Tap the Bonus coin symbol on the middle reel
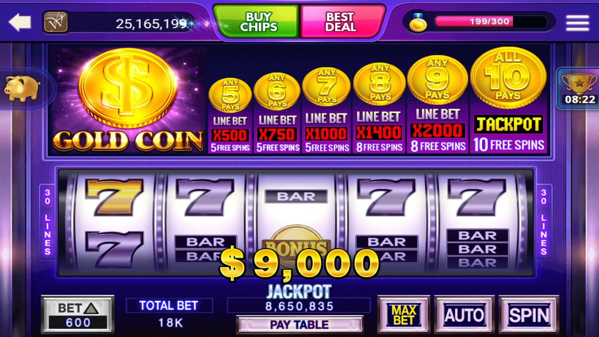The width and height of the screenshot is (599, 337). [x=296, y=242]
